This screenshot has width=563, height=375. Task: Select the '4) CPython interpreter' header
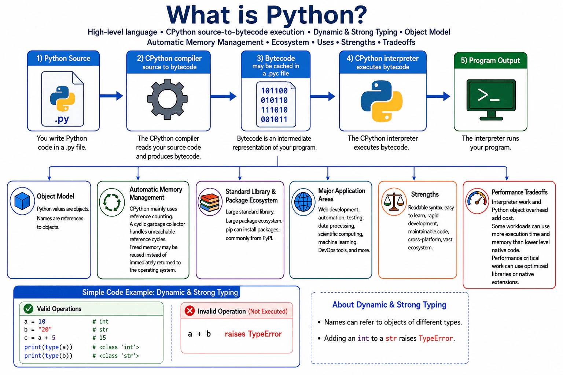tap(383, 62)
